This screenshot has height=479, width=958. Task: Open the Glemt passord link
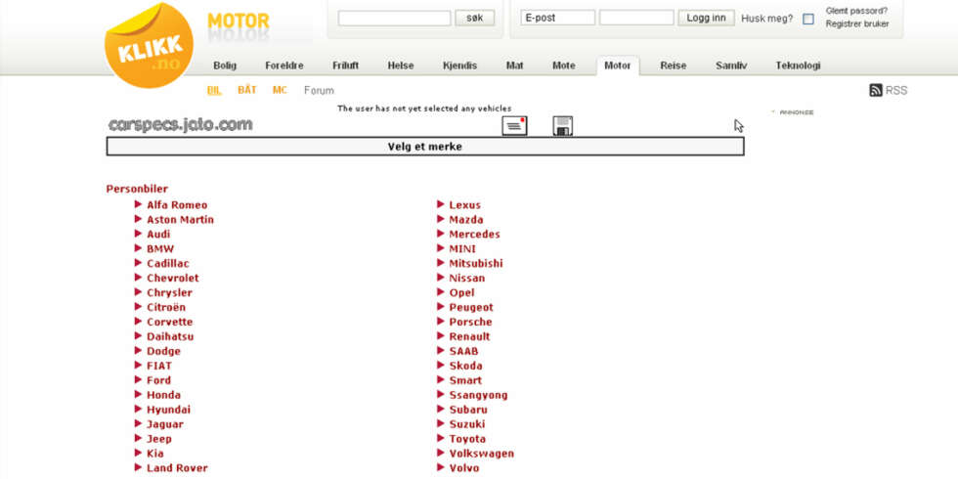click(x=856, y=11)
